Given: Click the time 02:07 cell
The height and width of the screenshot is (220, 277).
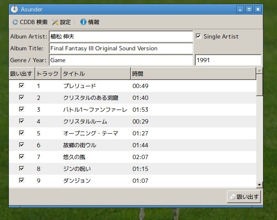Looking at the screenshot, I should [x=141, y=157].
